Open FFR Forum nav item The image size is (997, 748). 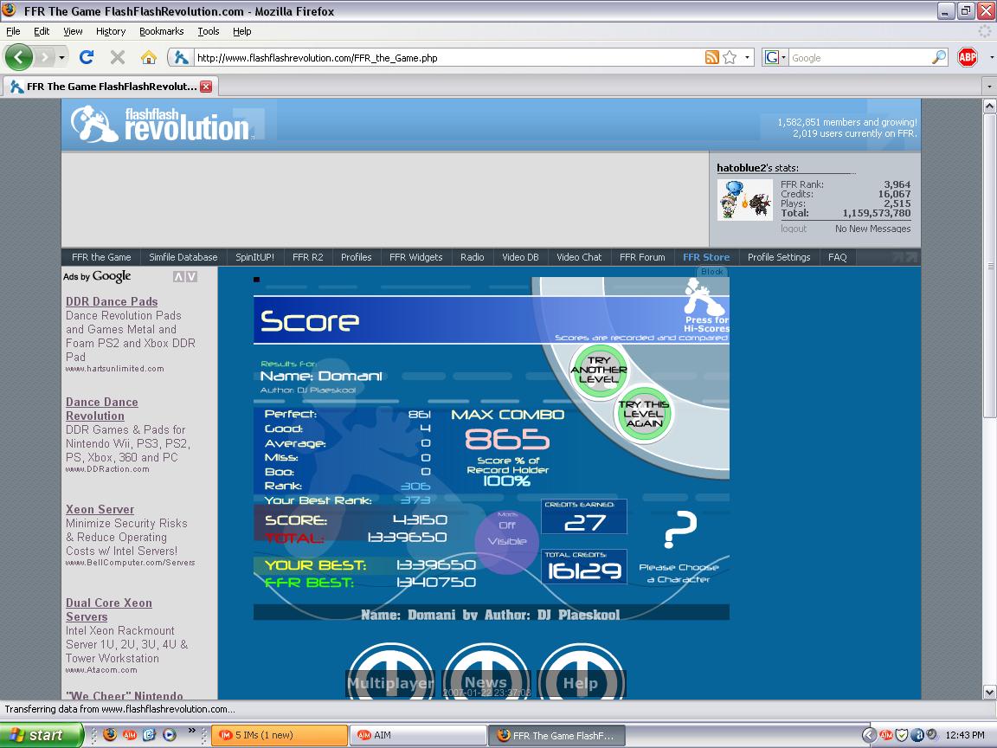click(642, 257)
